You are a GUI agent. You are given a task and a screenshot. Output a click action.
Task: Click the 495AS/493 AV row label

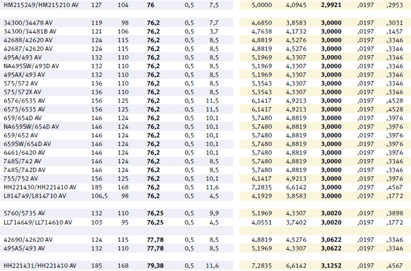click(25, 248)
